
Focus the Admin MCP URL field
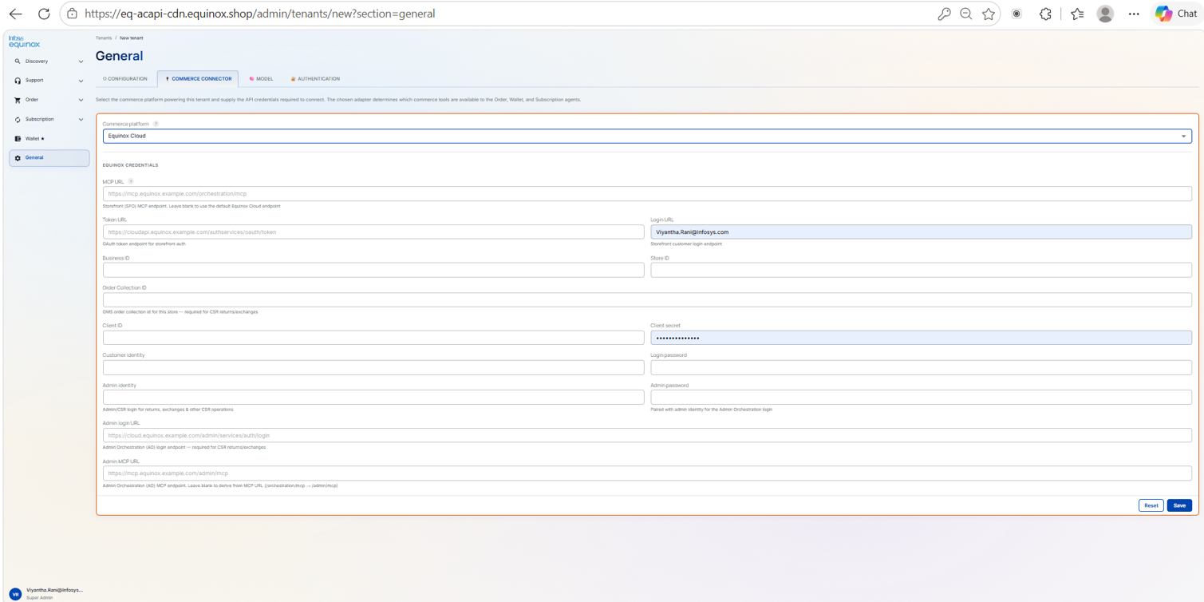[647, 473]
